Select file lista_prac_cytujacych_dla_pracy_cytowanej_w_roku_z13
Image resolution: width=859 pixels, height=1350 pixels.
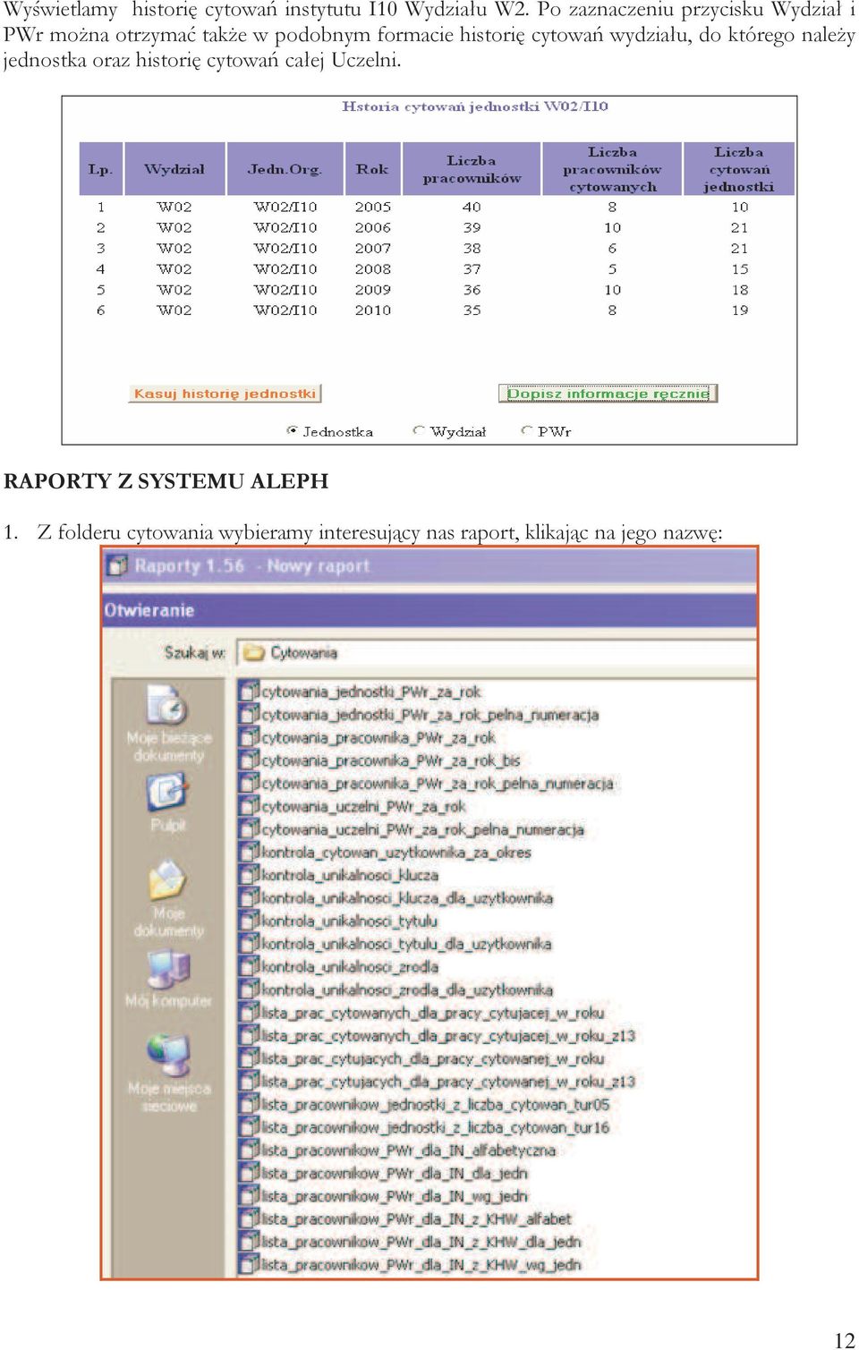(447, 1081)
